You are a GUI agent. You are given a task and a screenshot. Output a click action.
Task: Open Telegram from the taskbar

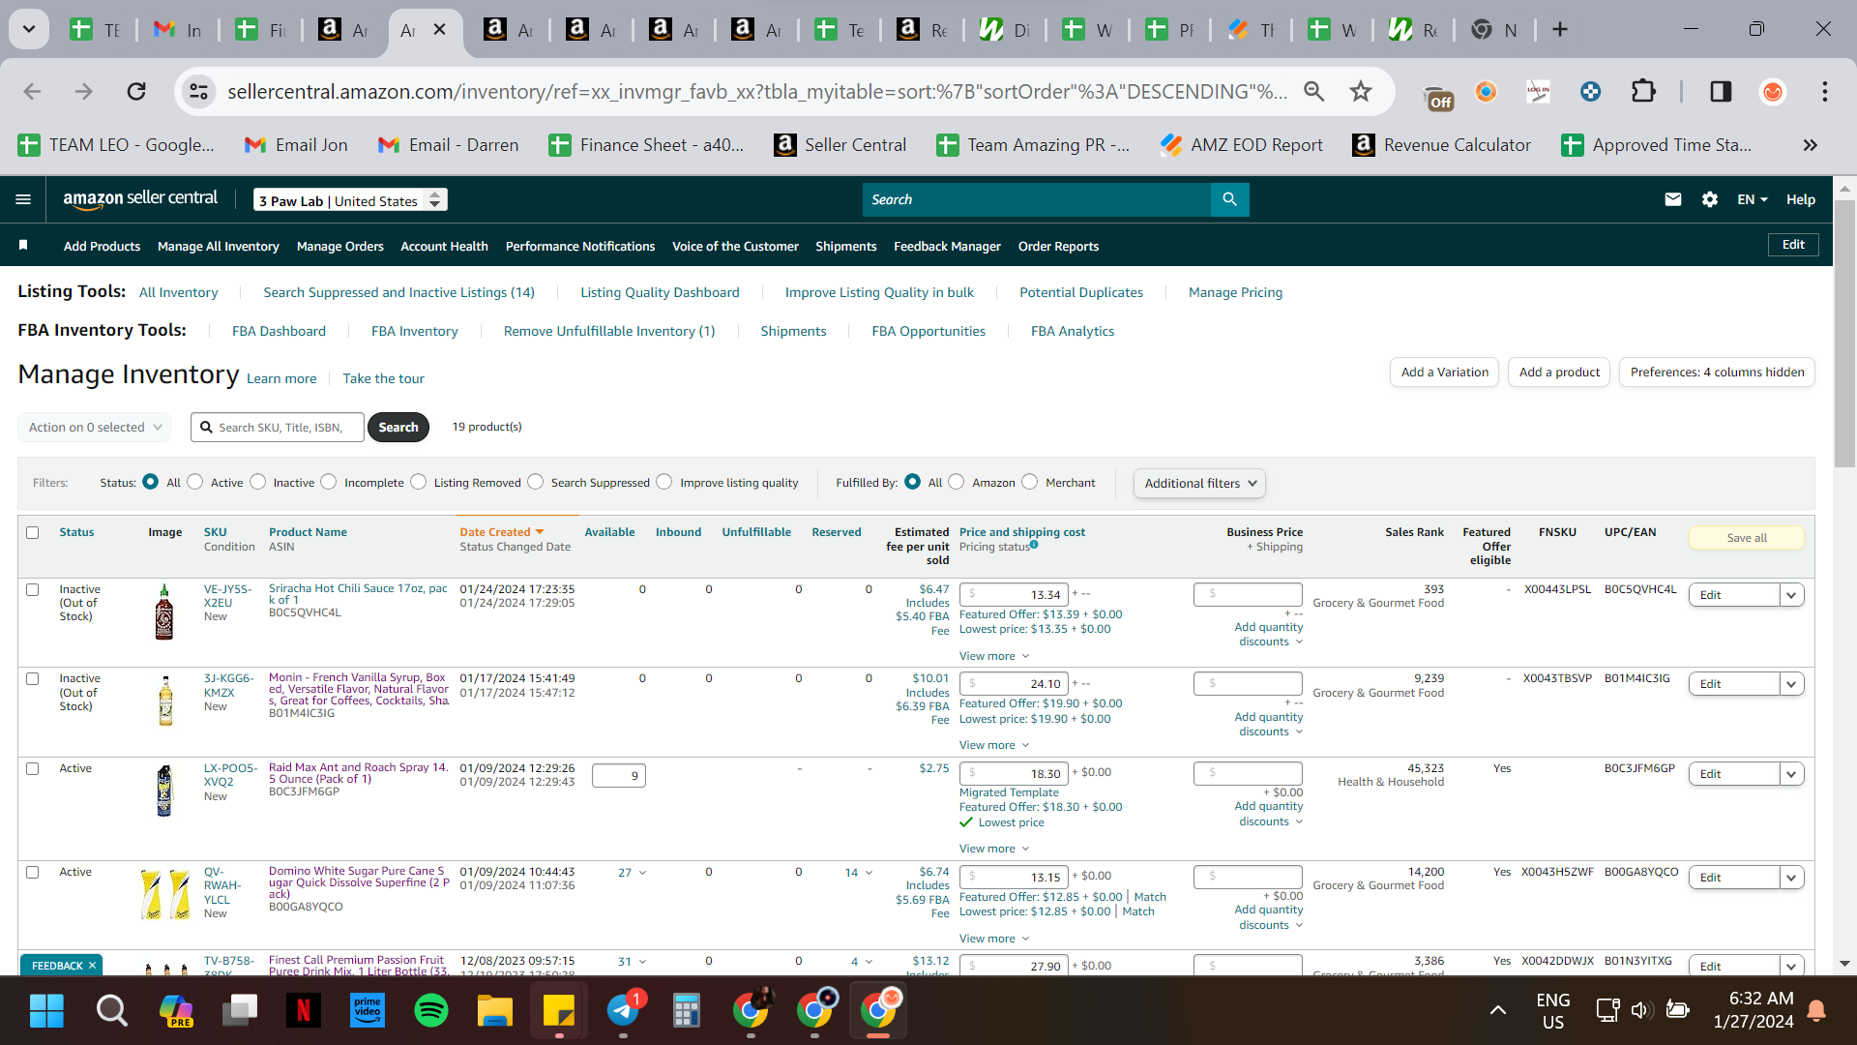(624, 1010)
